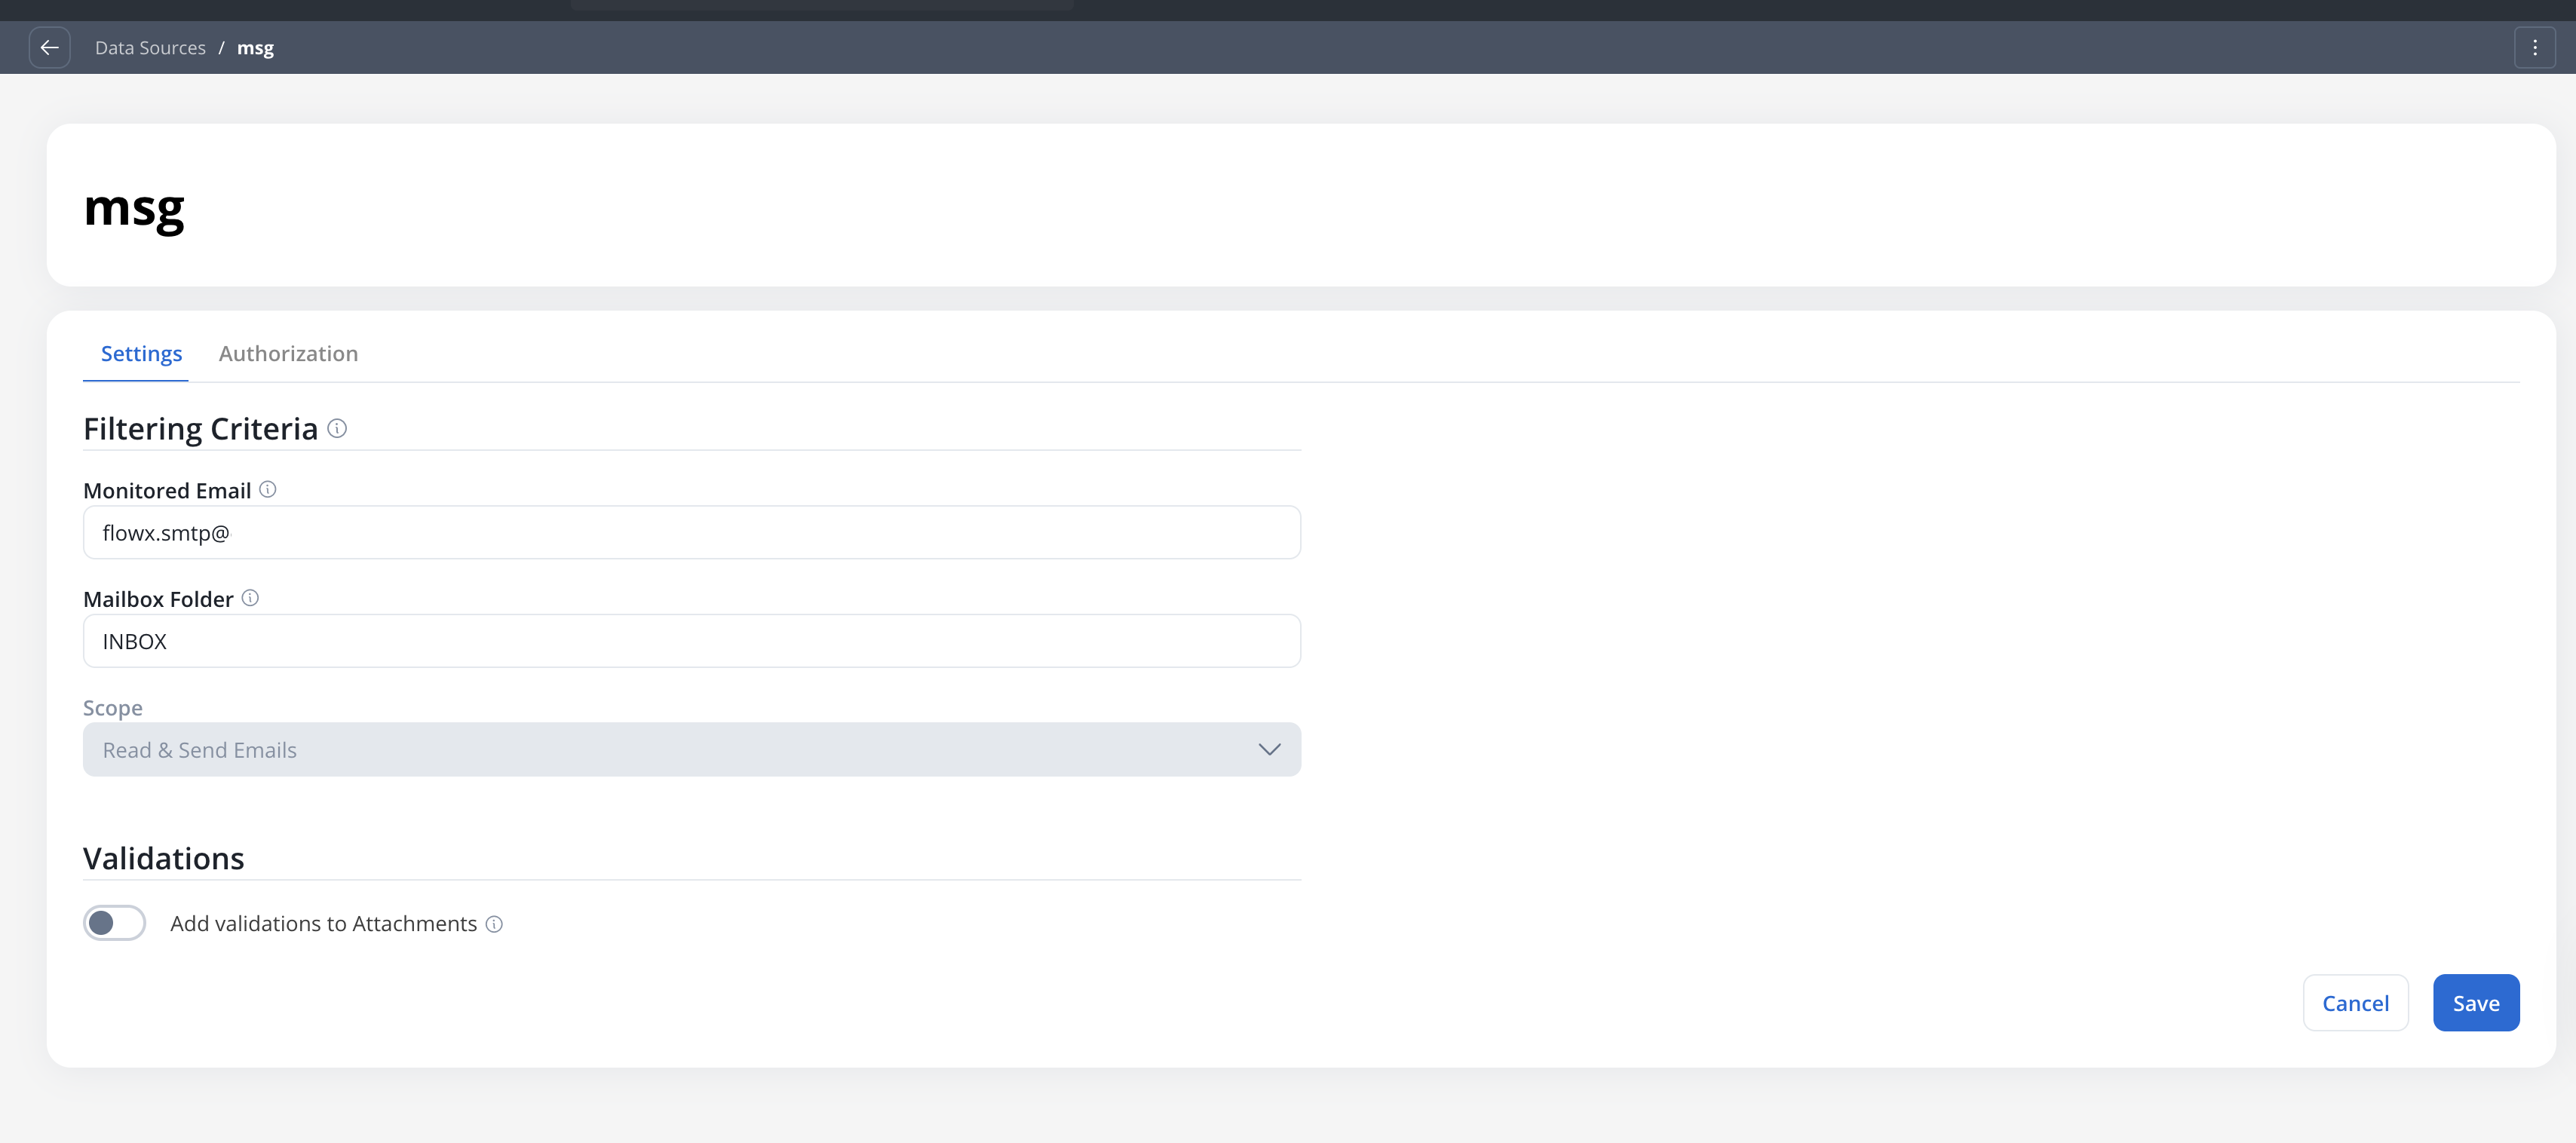Viewport: 2576px width, 1143px height.
Task: Focus the Mailbox Folder input field
Action: click(691, 642)
